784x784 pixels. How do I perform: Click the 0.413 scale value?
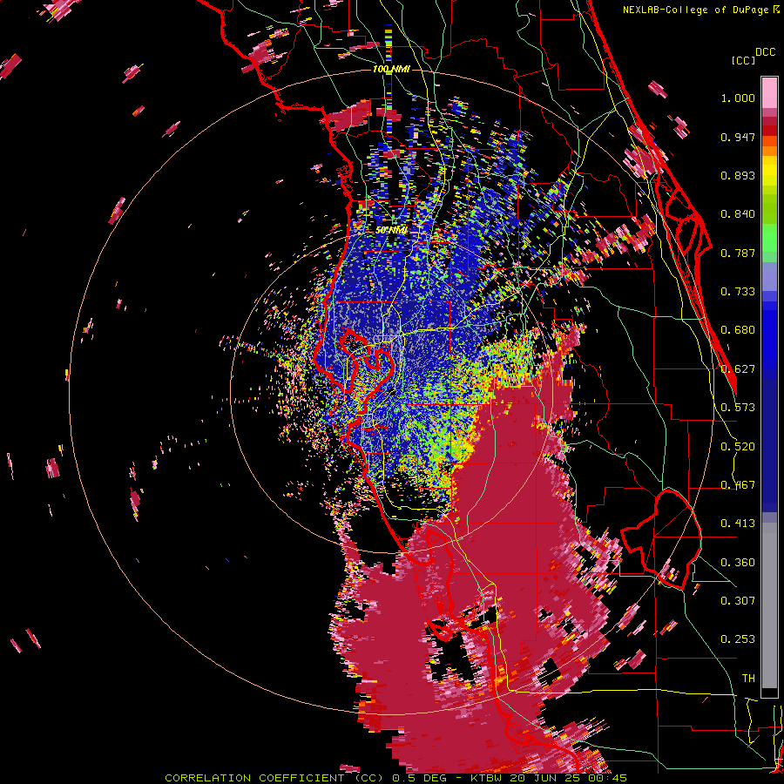pos(738,524)
